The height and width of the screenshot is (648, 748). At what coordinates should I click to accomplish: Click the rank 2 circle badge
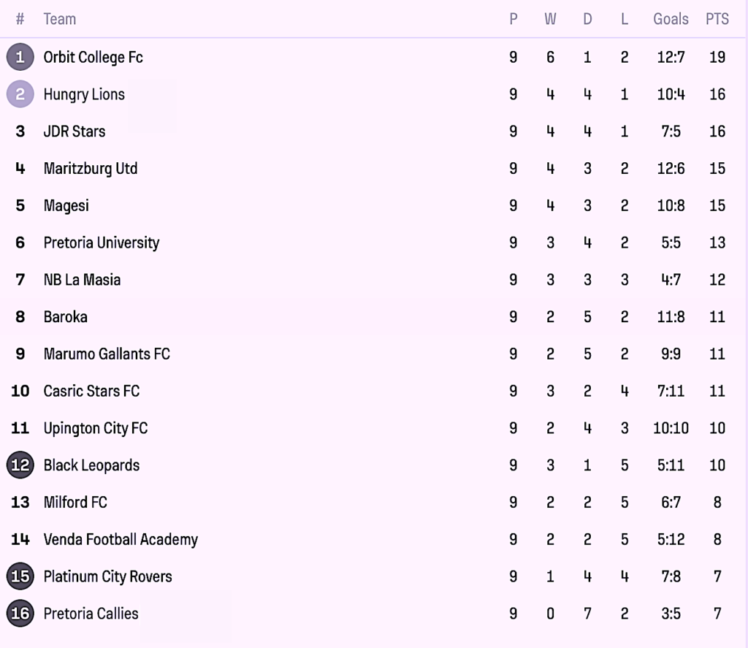20,94
